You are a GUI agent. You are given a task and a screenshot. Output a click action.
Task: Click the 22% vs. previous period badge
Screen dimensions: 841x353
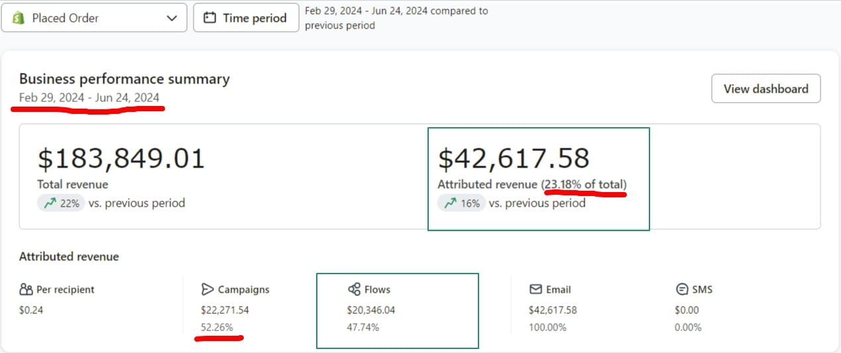click(61, 203)
